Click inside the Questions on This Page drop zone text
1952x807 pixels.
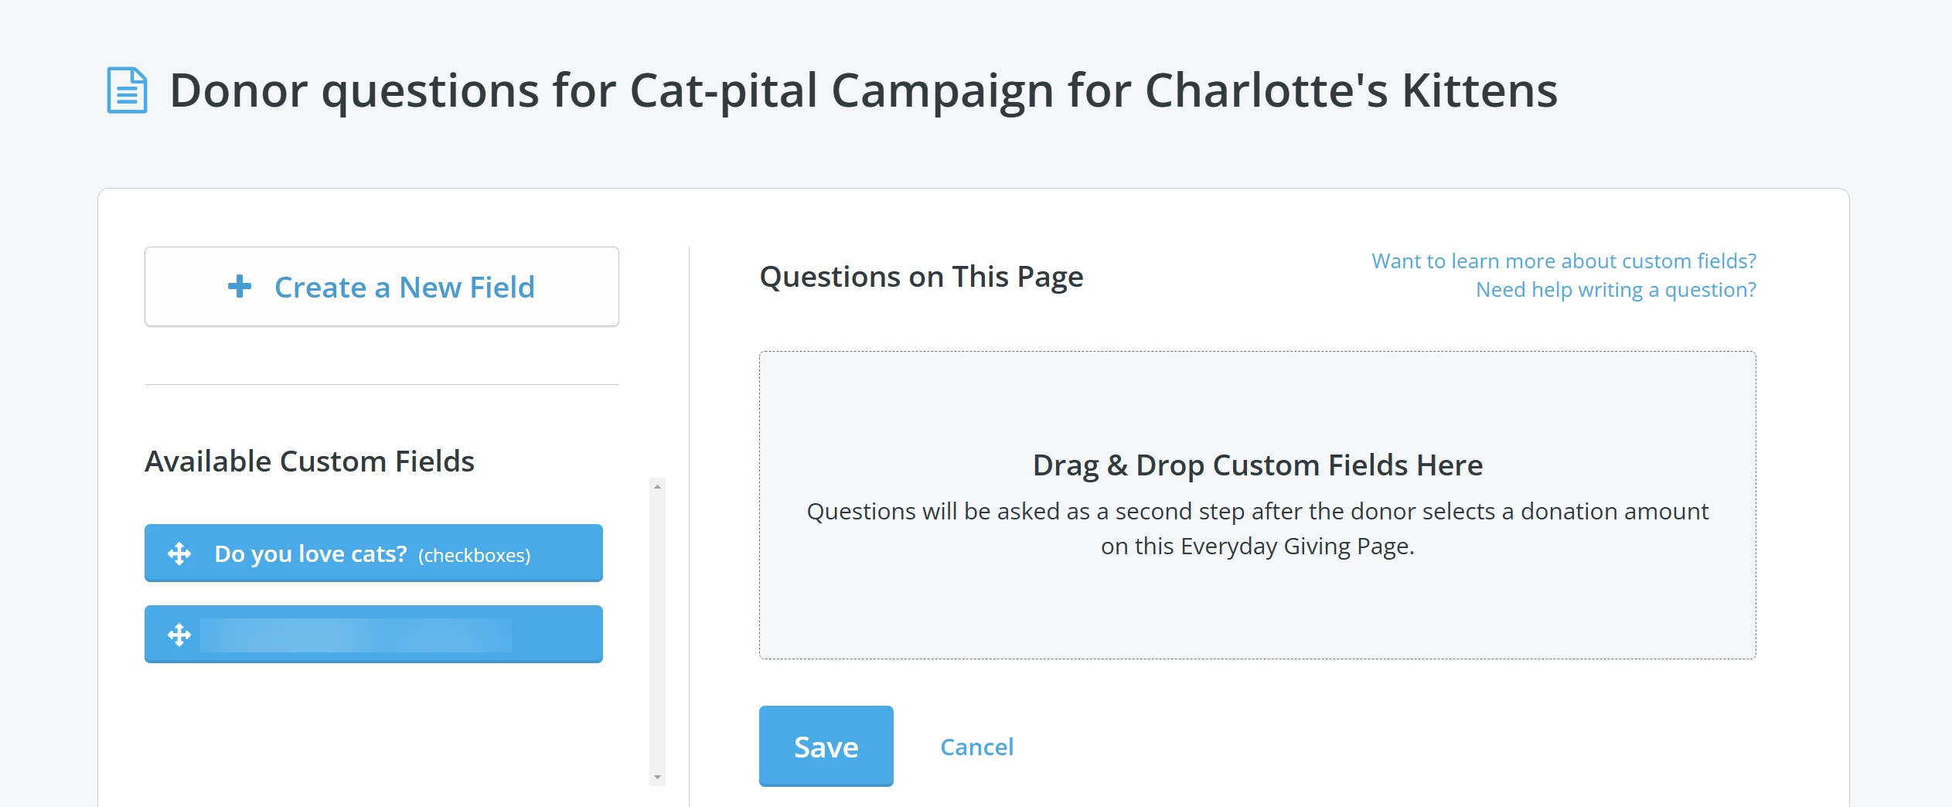click(x=1257, y=464)
